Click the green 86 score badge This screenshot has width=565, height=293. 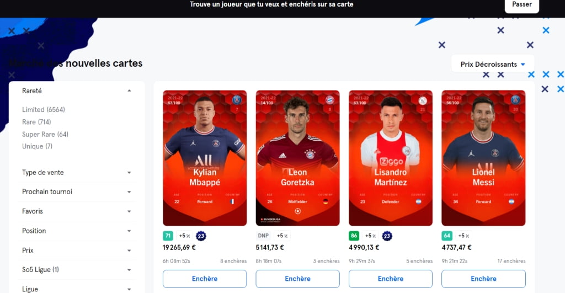click(x=354, y=236)
